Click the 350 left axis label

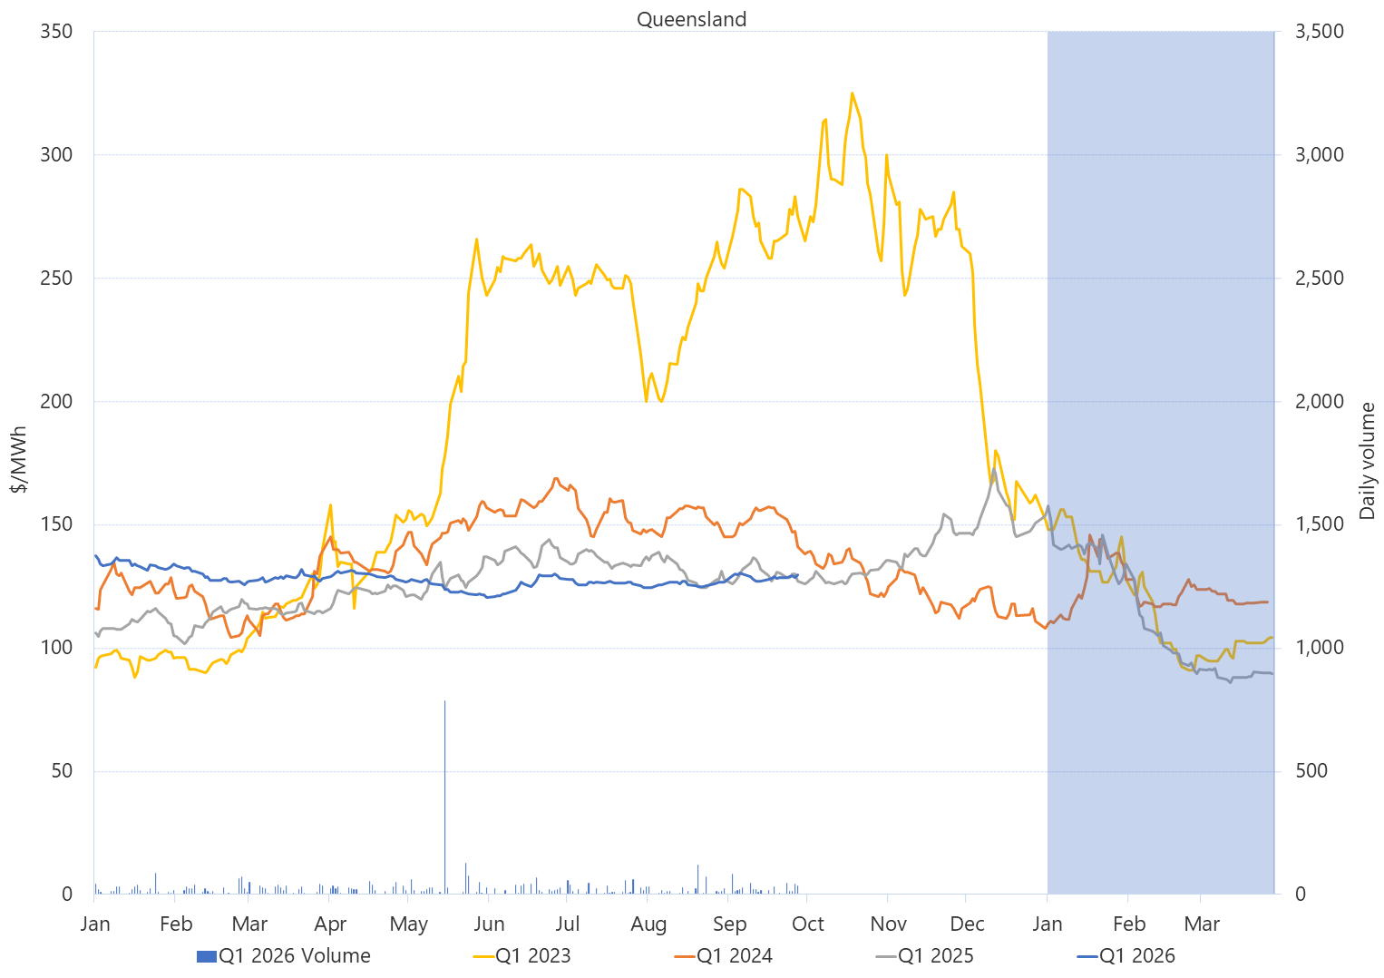point(56,32)
